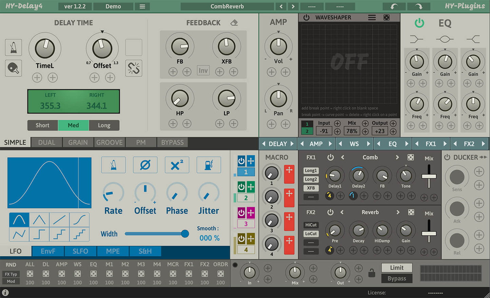Viewport: 490px width, 298px height.
Task: Toggle the waveshaper power button
Action: 307,17
